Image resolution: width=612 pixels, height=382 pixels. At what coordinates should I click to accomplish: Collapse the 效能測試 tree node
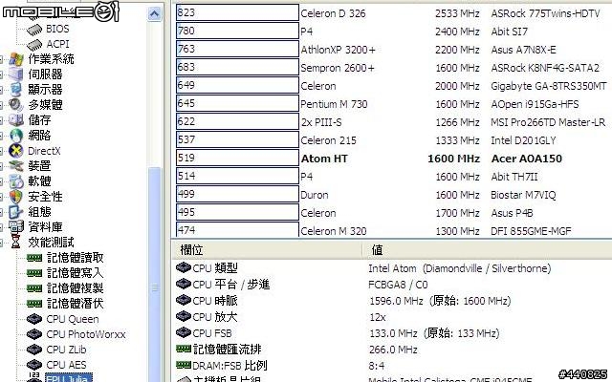pyautogui.click(x=2, y=243)
